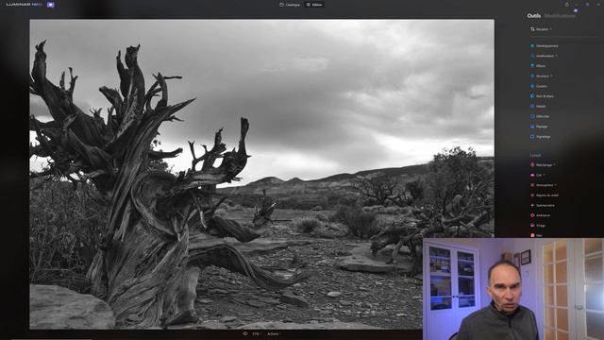The image size is (604, 340).
Task: Open the Effacer erase tool
Action: [x=538, y=66]
